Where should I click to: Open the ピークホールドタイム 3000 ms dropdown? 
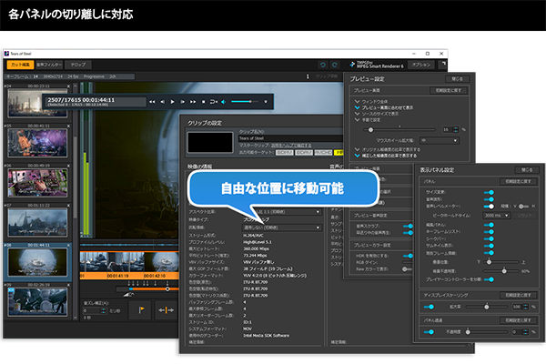pyautogui.click(x=497, y=216)
